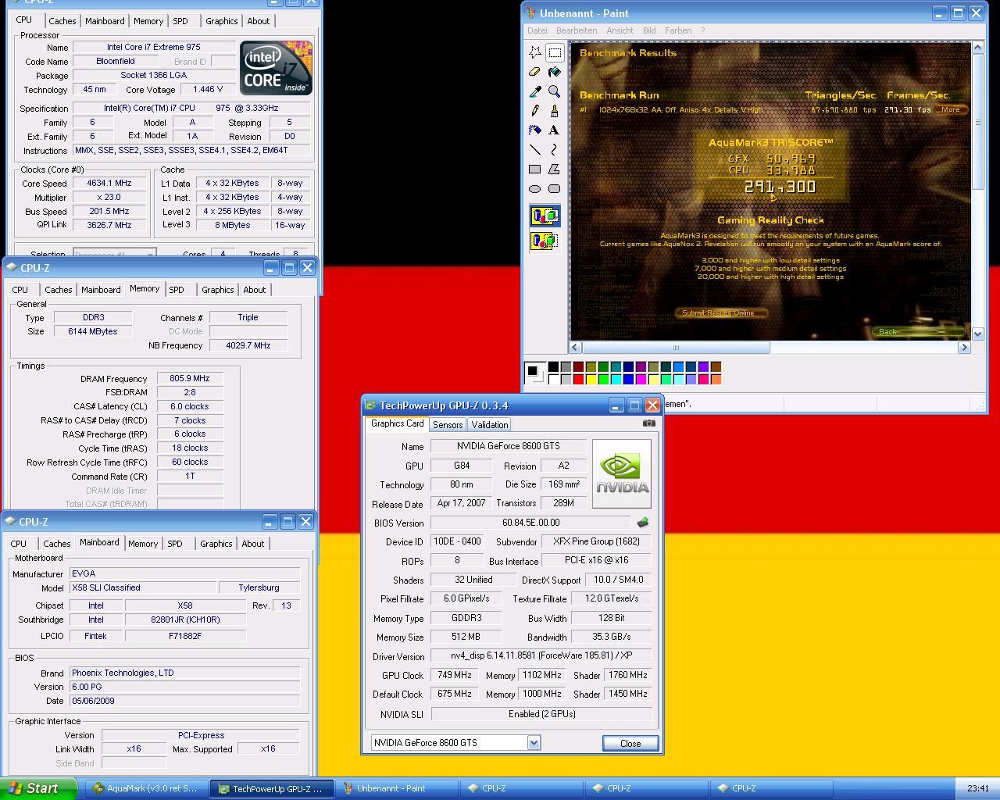
Task: Choose the Fill With Color bucket tool
Action: tap(555, 72)
